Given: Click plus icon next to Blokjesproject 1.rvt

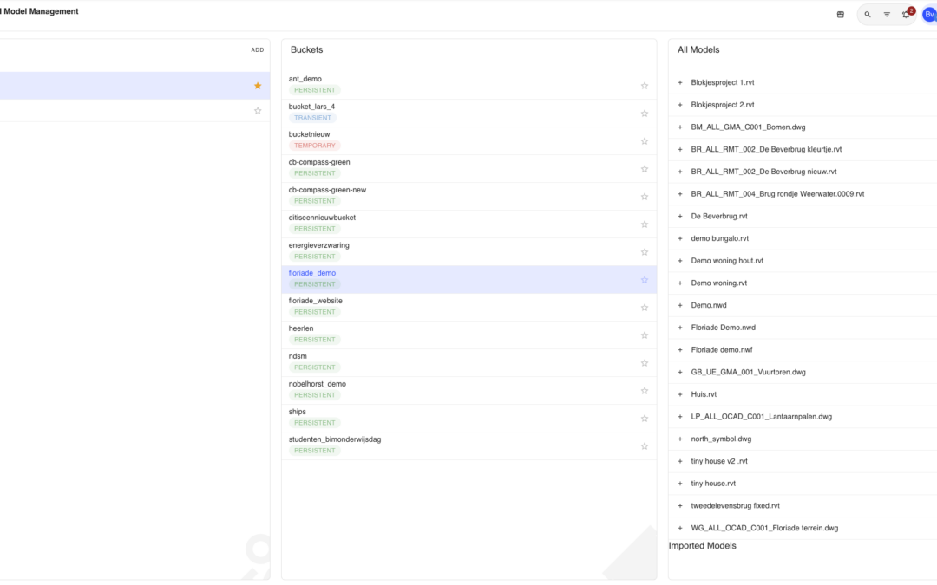Looking at the screenshot, I should [x=680, y=82].
